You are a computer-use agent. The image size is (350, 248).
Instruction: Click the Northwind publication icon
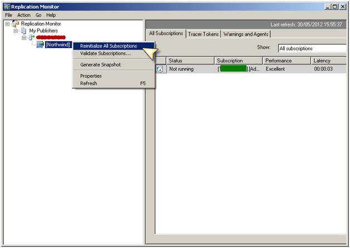click(40, 45)
